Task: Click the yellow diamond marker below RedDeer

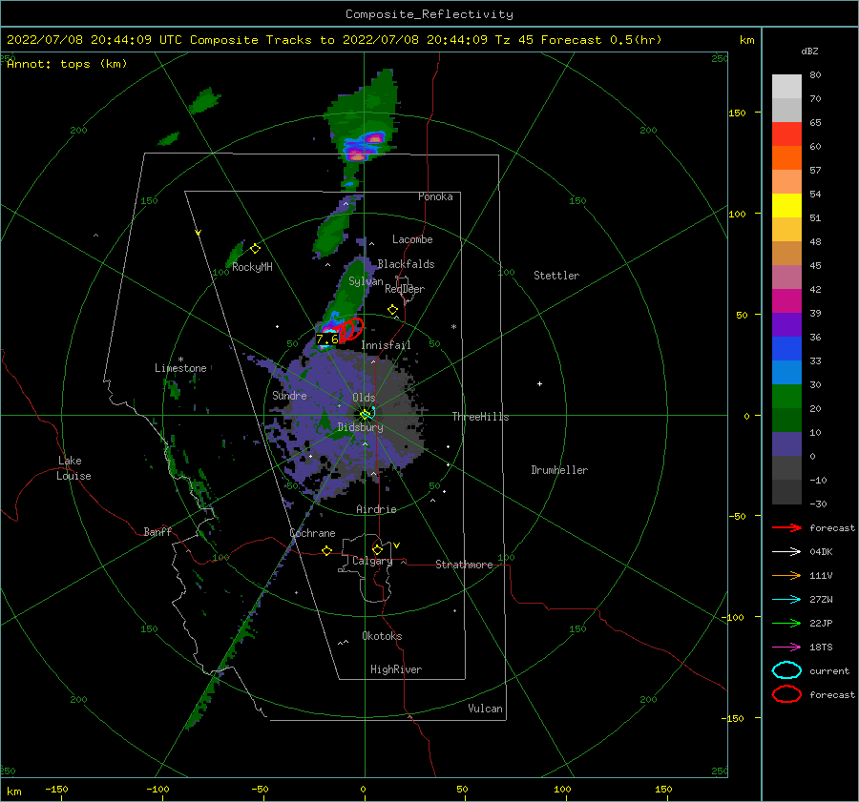Action: coord(392,310)
